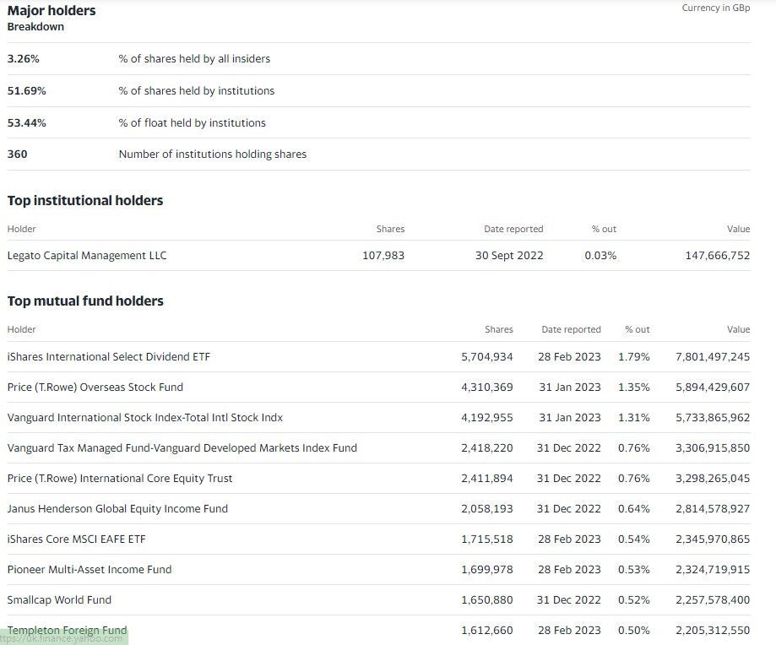Image resolution: width=776 pixels, height=645 pixels.
Task: Click the Top institutional holders heading
Action: pos(85,200)
